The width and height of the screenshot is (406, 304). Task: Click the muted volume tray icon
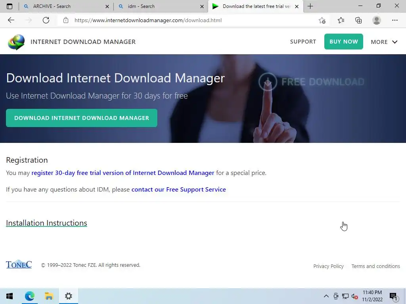[355, 296]
